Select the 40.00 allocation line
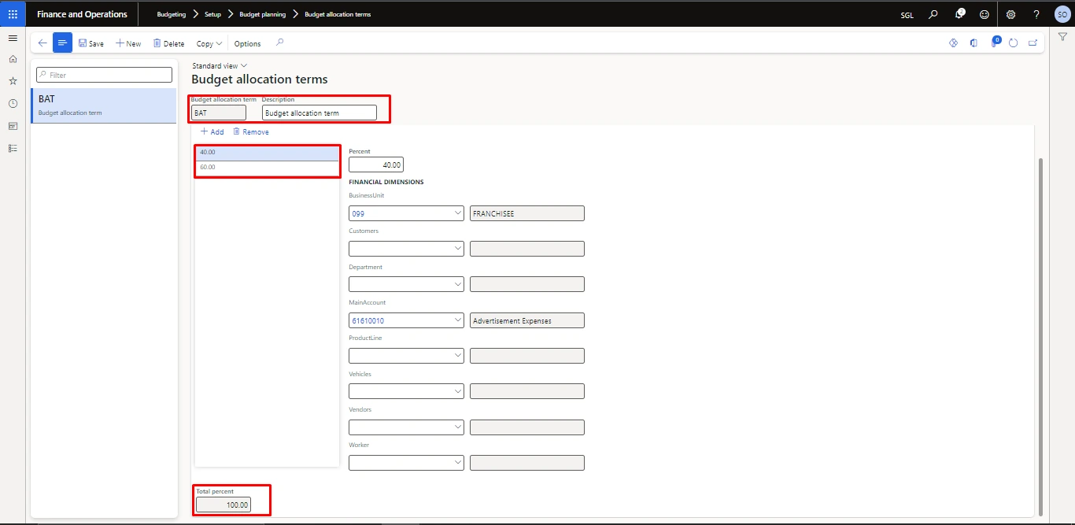This screenshot has width=1075, height=525. 267,153
